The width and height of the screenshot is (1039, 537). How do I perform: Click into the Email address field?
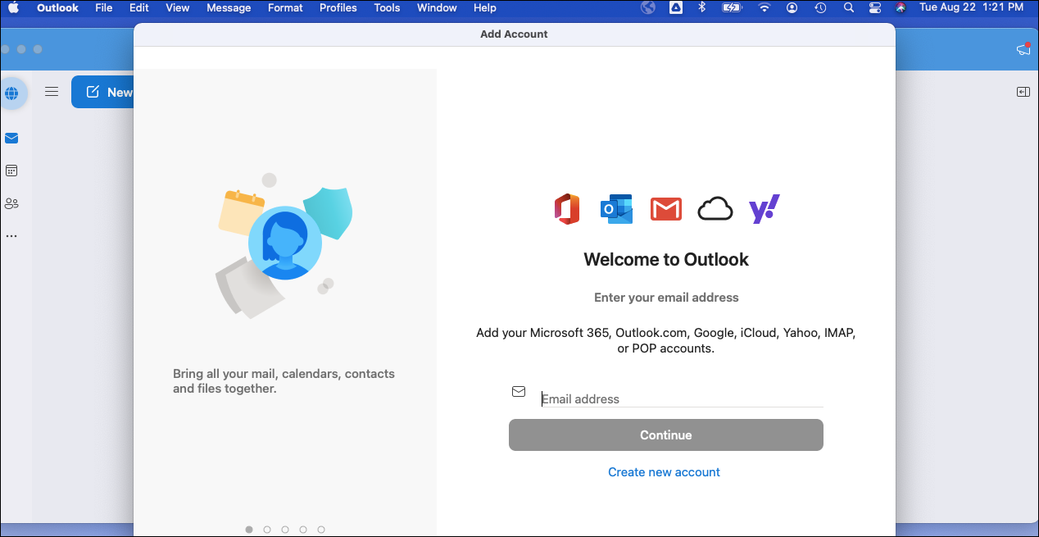pos(680,399)
